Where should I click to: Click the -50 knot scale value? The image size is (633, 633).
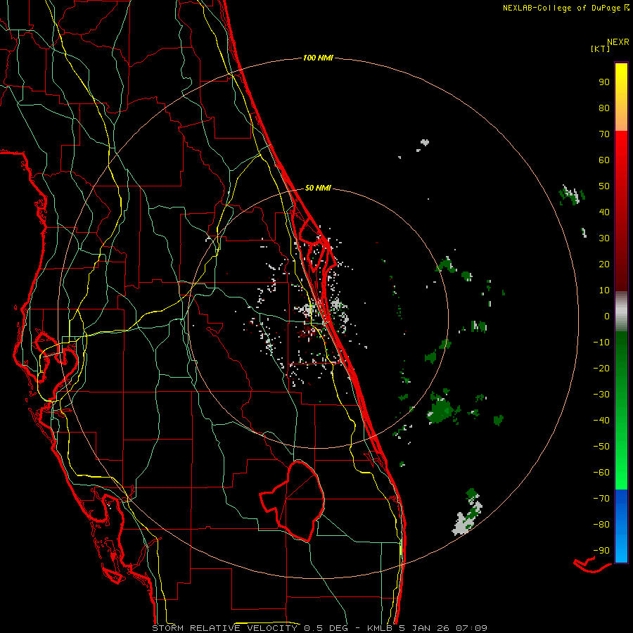[x=601, y=447]
